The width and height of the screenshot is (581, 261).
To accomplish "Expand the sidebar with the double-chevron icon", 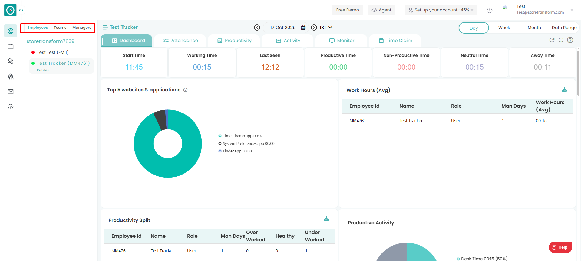I will (21, 10).
